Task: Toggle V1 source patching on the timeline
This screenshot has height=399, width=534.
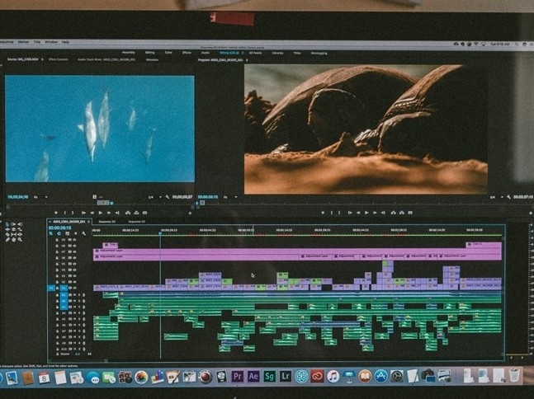Action: pyautogui.click(x=51, y=288)
